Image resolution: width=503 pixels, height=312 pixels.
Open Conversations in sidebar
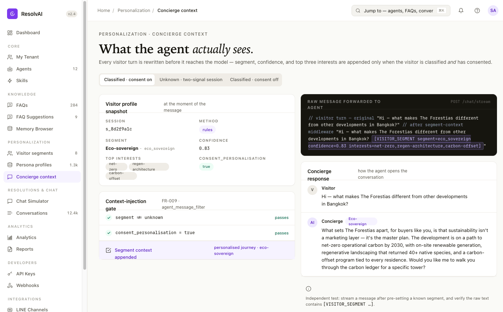click(x=42, y=213)
